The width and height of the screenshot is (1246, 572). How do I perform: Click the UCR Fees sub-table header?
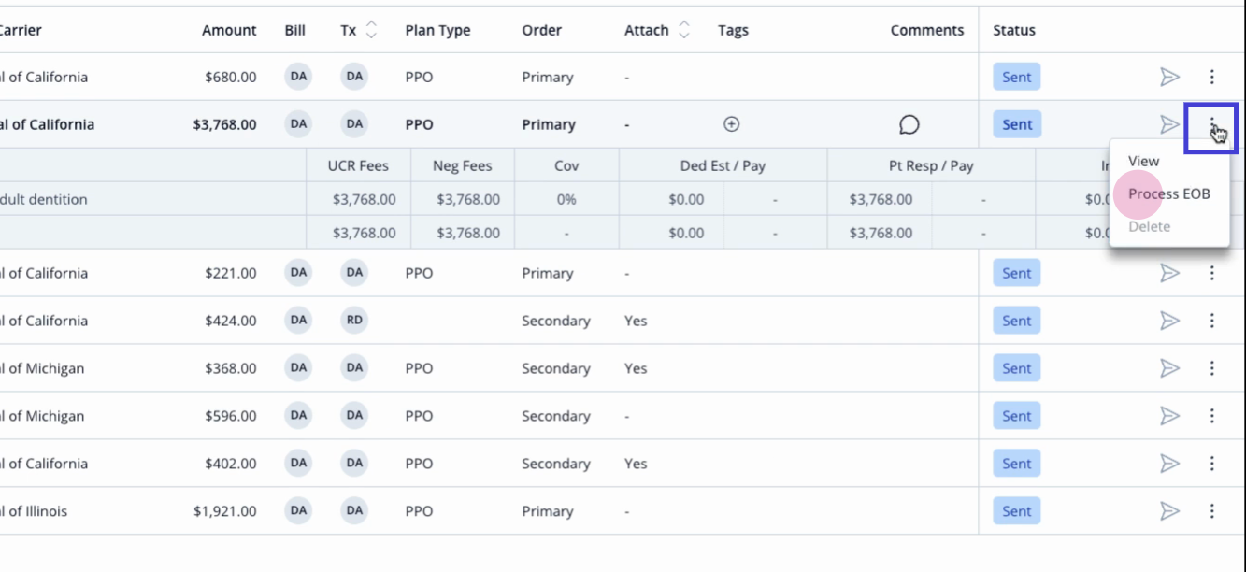(358, 165)
